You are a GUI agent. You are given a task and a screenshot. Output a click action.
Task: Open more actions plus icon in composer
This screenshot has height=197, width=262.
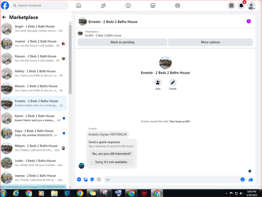79,180
